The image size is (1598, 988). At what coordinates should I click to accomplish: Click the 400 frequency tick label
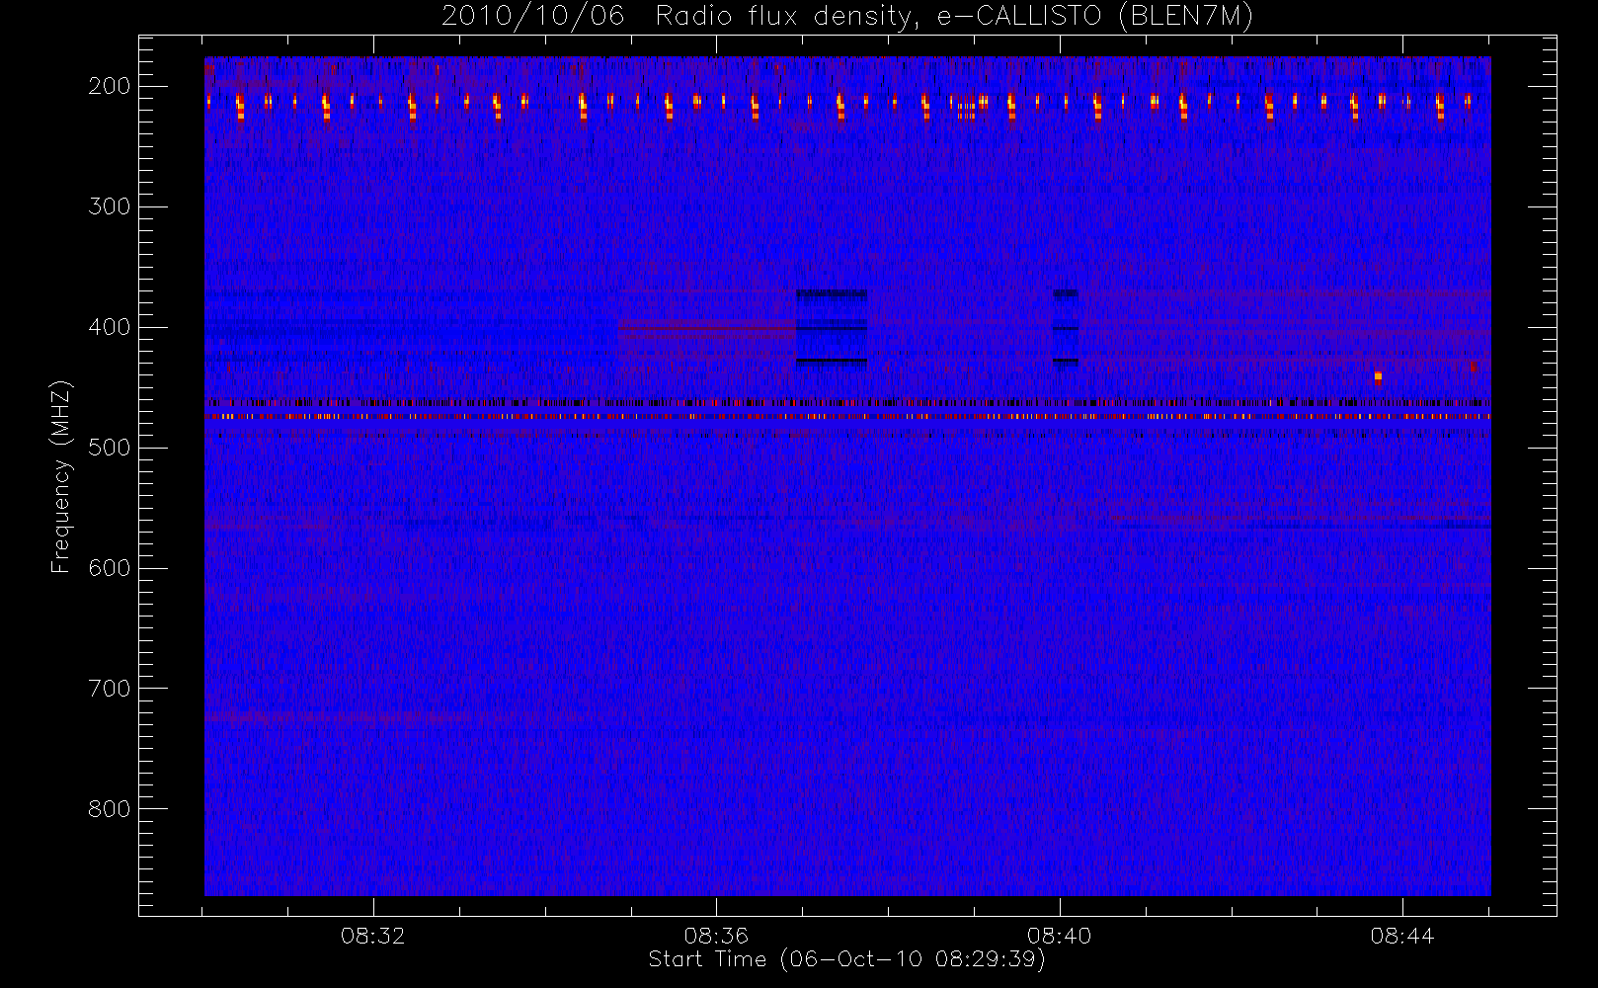pyautogui.click(x=110, y=327)
